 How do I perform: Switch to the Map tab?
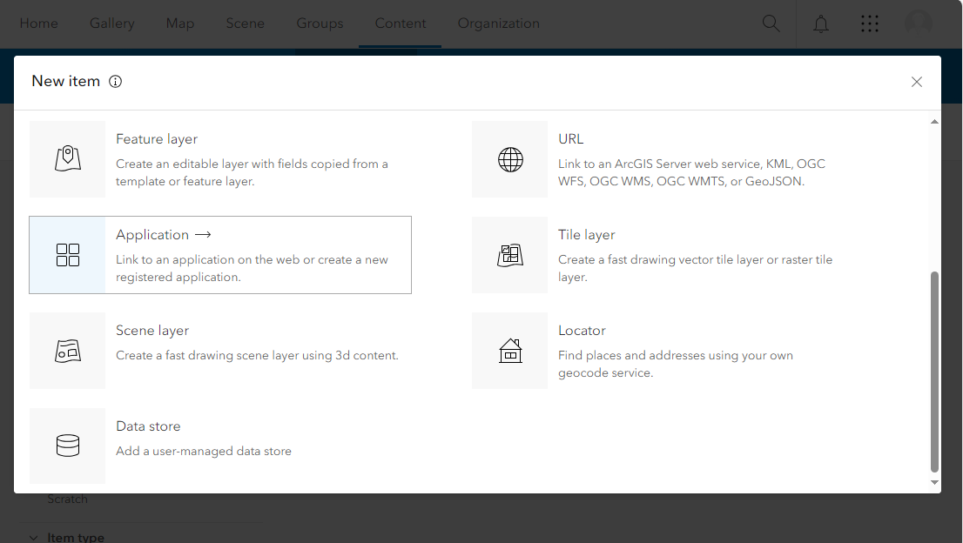pyautogui.click(x=180, y=23)
